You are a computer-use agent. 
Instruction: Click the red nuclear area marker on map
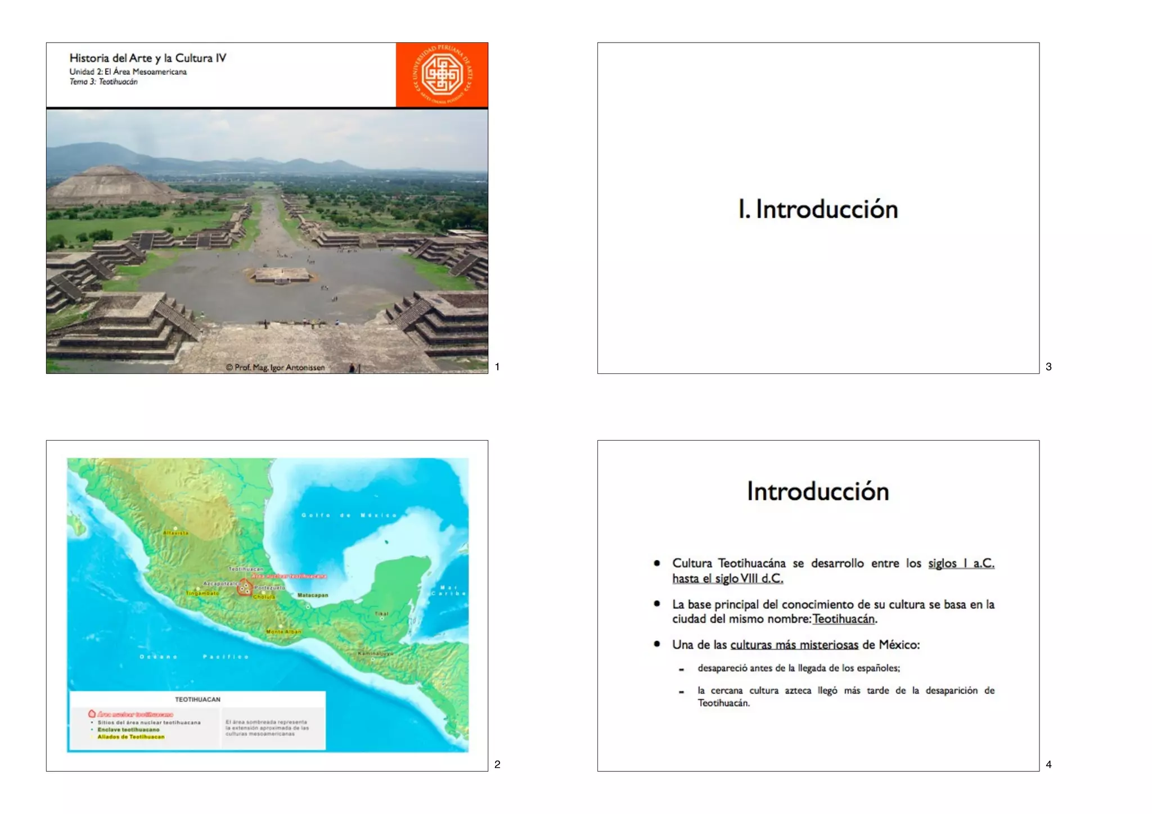244,587
